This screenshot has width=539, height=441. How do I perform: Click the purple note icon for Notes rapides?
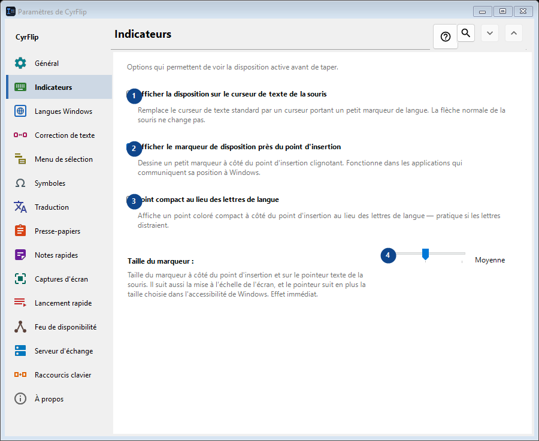point(20,255)
